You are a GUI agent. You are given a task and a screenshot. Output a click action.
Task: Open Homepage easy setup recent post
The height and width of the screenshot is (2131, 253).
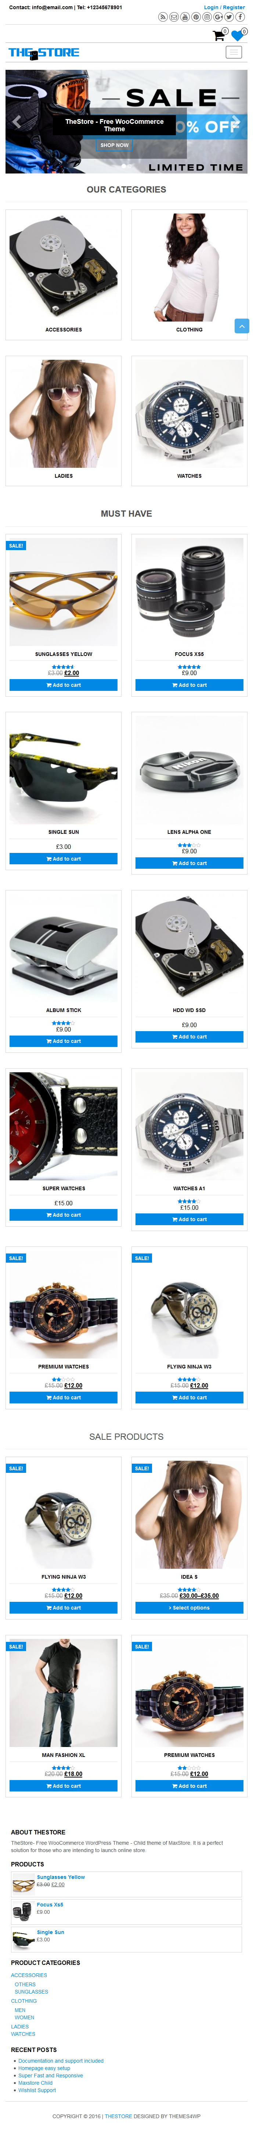click(45, 2068)
